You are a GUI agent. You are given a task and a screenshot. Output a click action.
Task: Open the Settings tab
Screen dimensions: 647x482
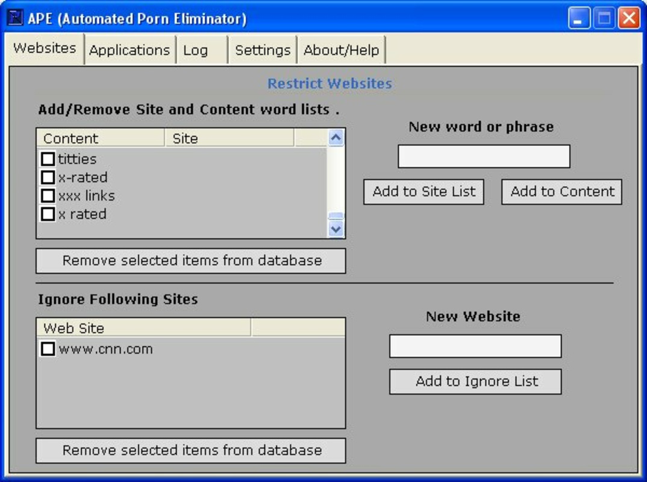pyautogui.click(x=263, y=51)
